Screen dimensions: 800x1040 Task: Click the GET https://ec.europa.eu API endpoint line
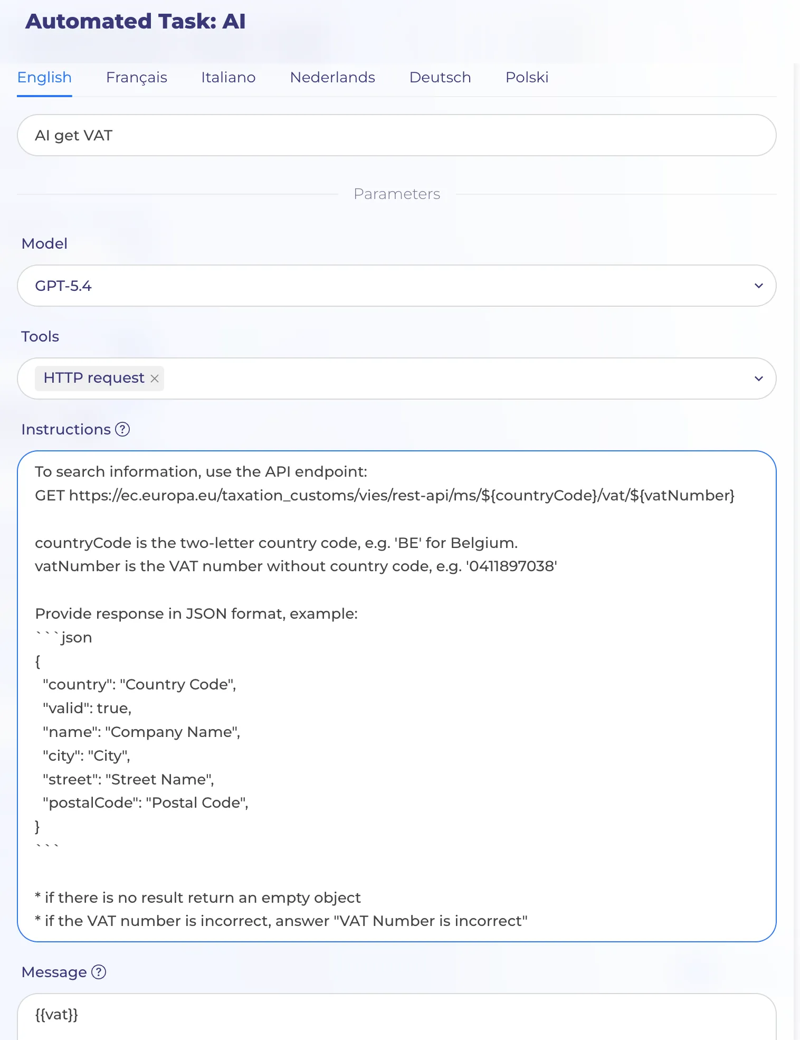(385, 495)
